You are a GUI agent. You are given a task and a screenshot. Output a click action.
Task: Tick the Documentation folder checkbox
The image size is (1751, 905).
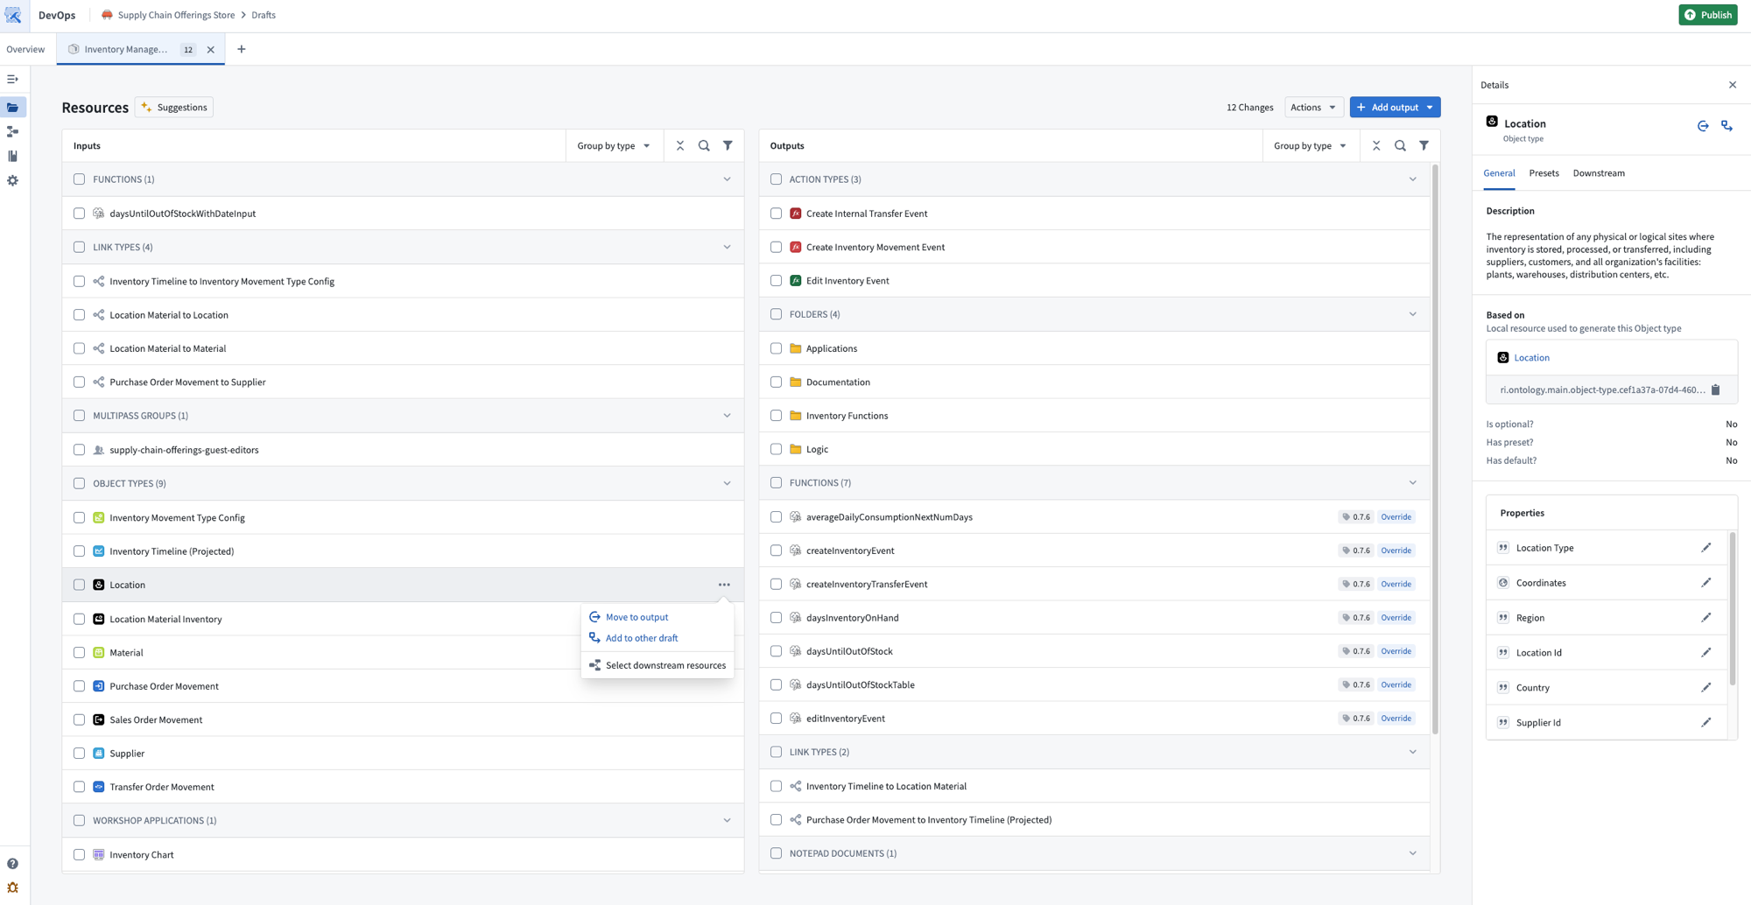click(776, 382)
